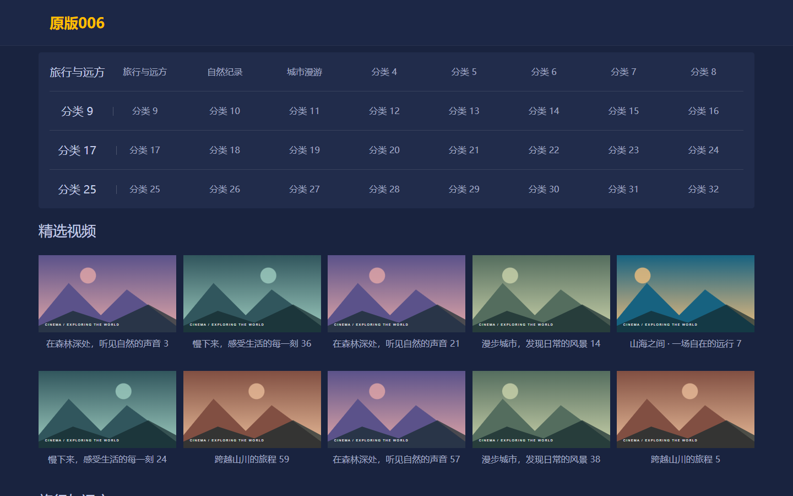Pick 分类 21 from the category list
The height and width of the screenshot is (496, 793).
[464, 150]
